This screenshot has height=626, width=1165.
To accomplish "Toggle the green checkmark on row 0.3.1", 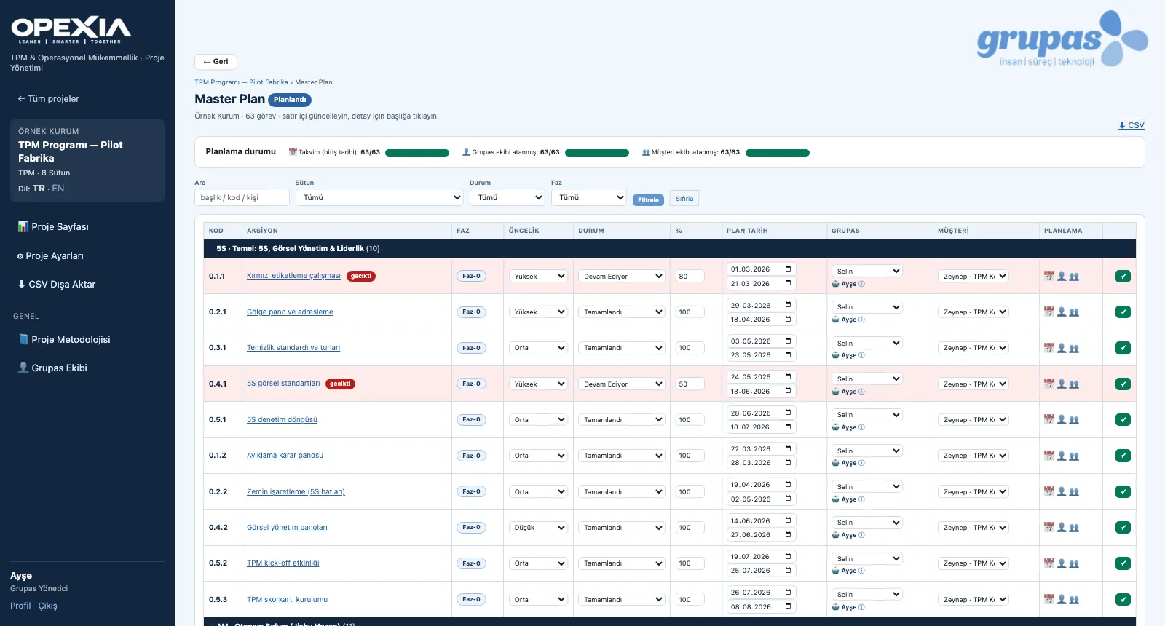I will 1123,348.
